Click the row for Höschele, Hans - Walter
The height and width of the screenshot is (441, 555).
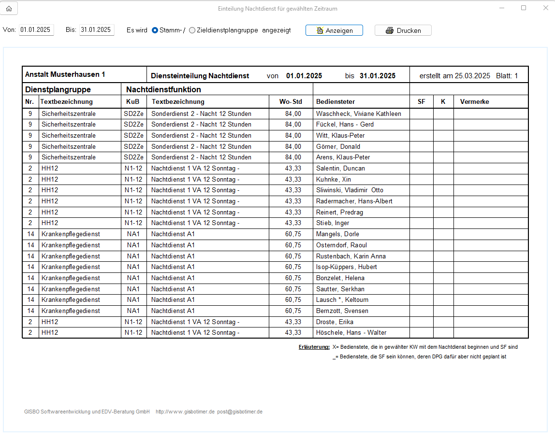(351, 333)
